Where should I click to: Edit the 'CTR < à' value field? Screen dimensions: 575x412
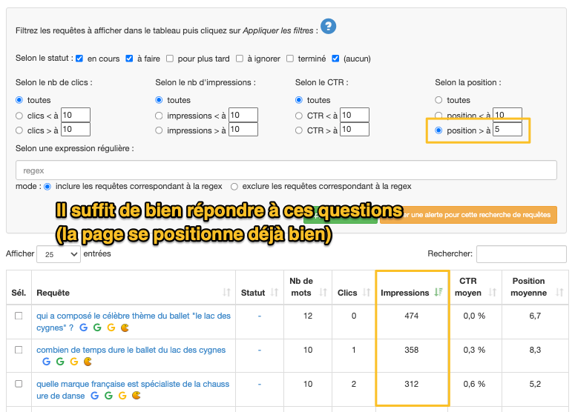tap(354, 115)
